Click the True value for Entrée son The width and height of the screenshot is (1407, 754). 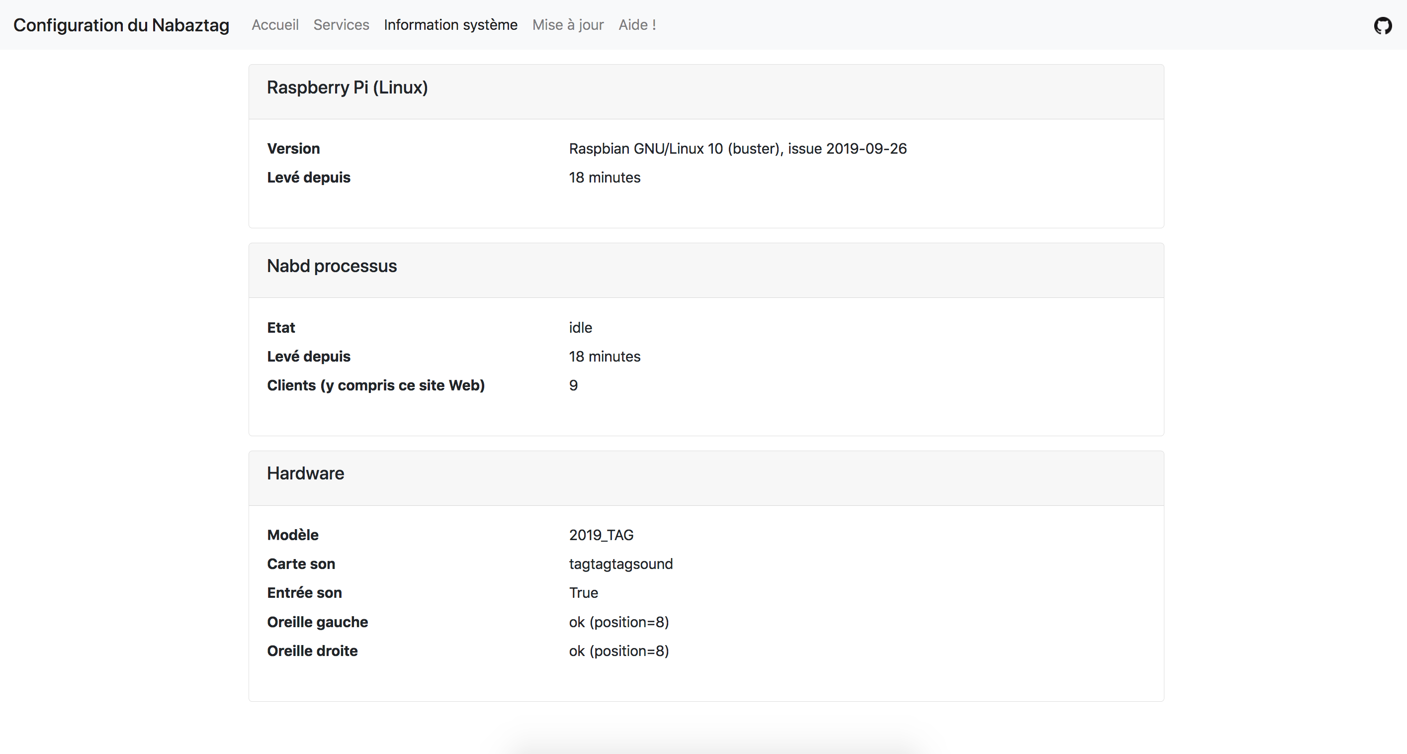coord(583,593)
